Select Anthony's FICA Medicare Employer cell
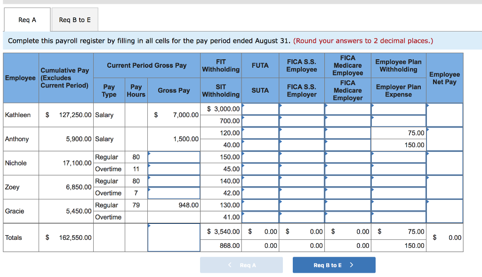 tap(348, 145)
